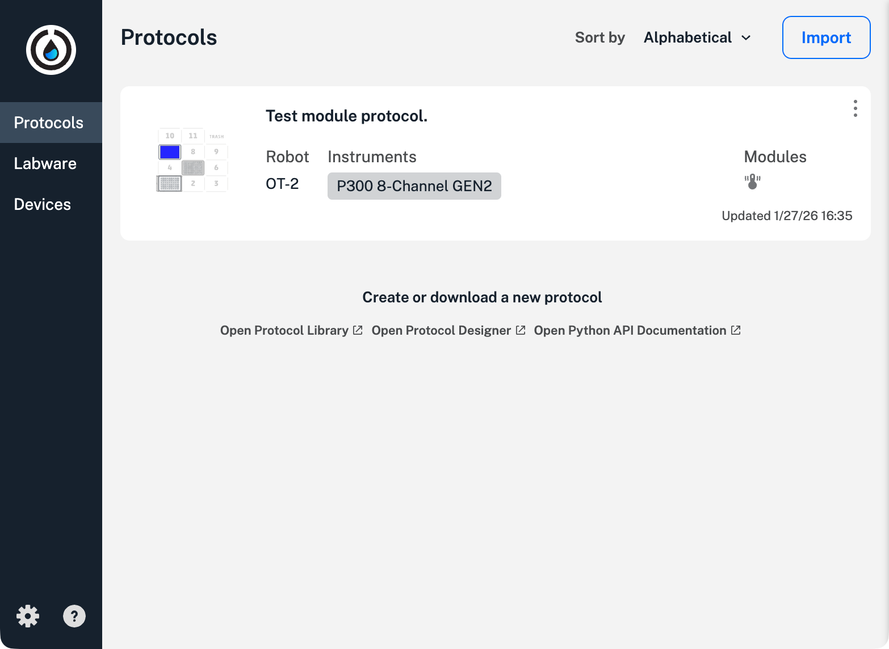Click the deck map thumbnail preview
Image resolution: width=889 pixels, height=649 pixels.
tap(192, 159)
